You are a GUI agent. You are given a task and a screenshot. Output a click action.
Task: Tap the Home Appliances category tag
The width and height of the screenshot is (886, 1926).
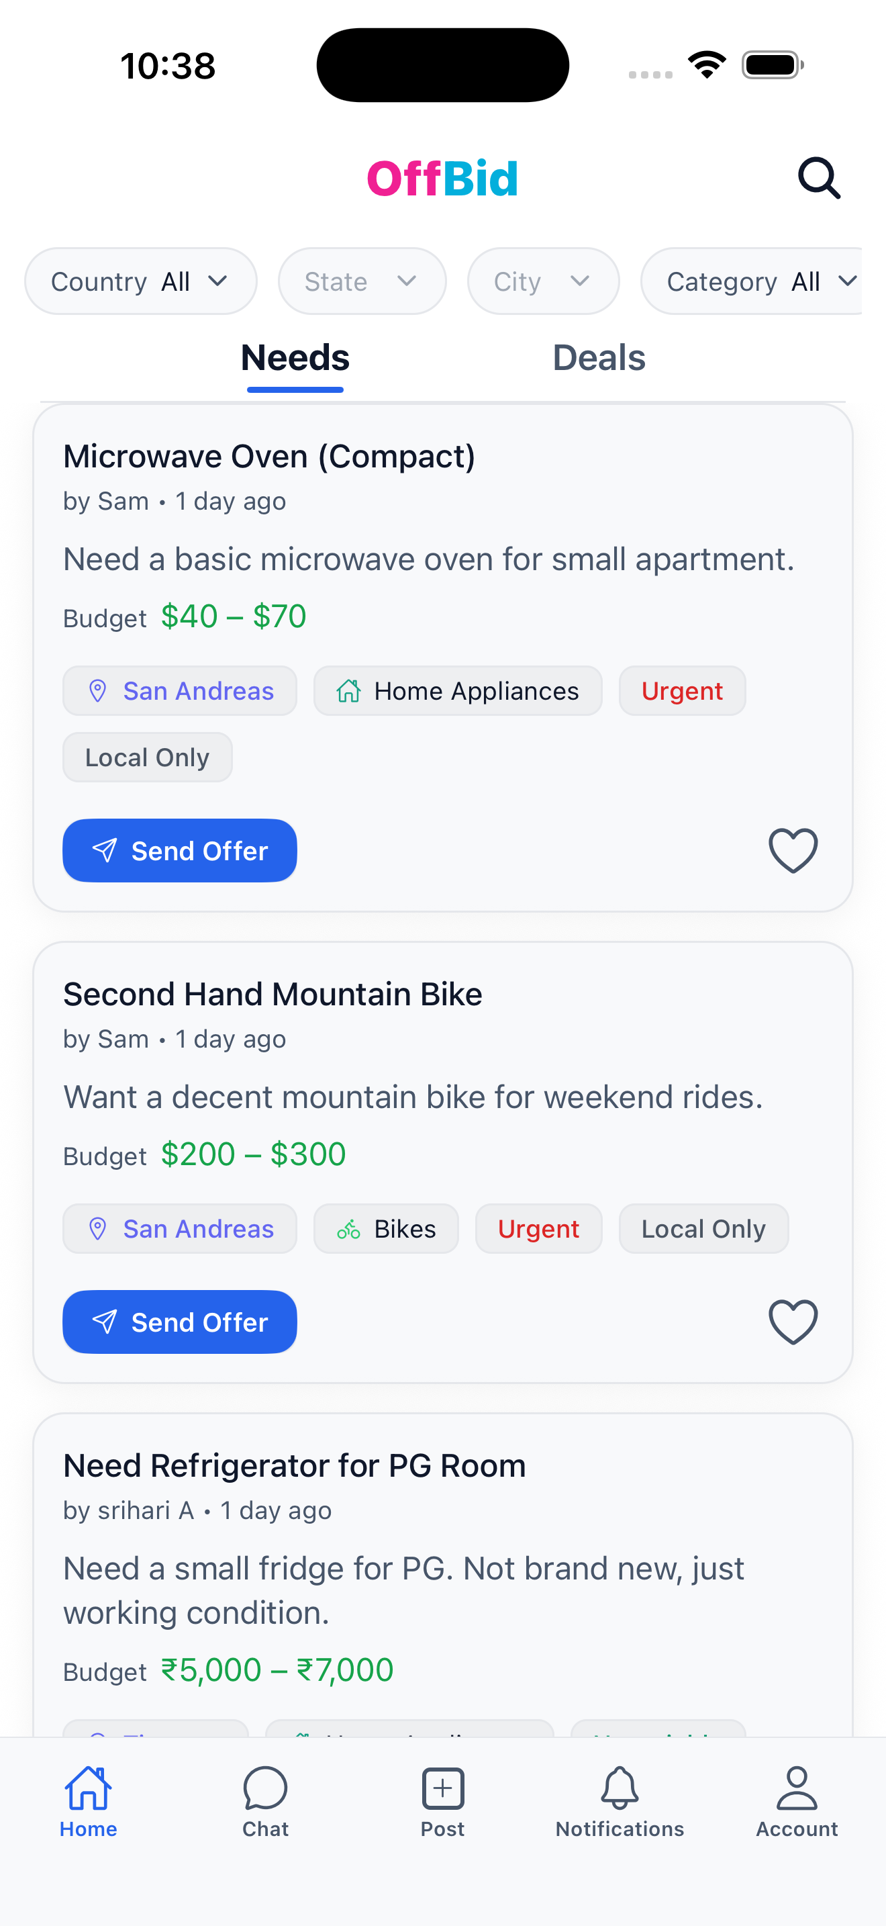457,691
